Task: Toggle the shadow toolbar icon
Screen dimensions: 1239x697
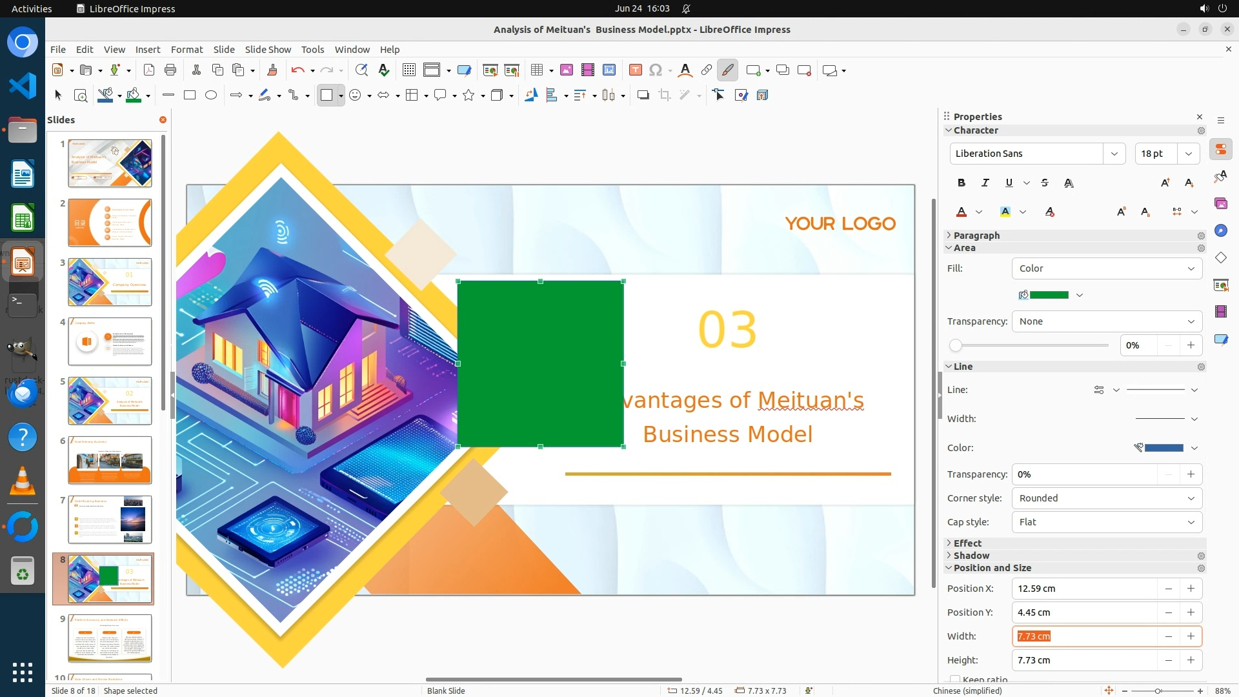Action: tap(643, 95)
